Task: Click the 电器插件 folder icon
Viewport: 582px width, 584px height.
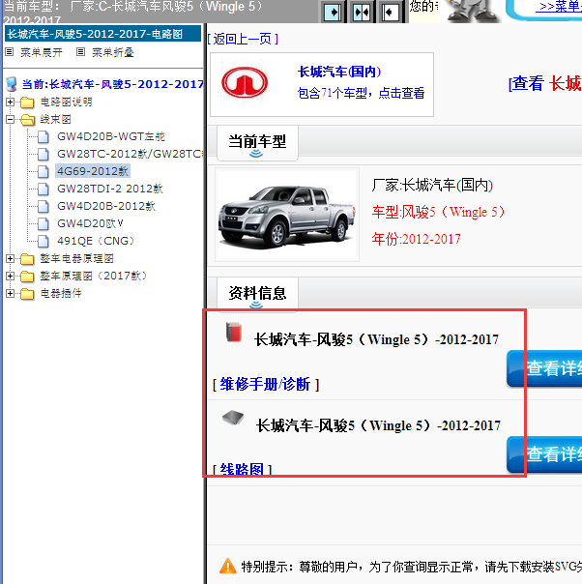Action: pyautogui.click(x=27, y=294)
